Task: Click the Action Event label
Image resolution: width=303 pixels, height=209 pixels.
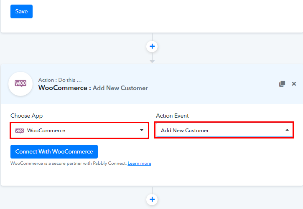Action: coord(172,116)
